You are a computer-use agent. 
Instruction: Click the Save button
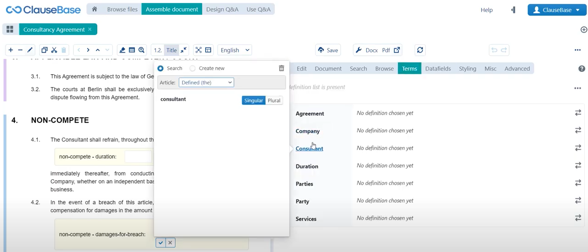[328, 50]
